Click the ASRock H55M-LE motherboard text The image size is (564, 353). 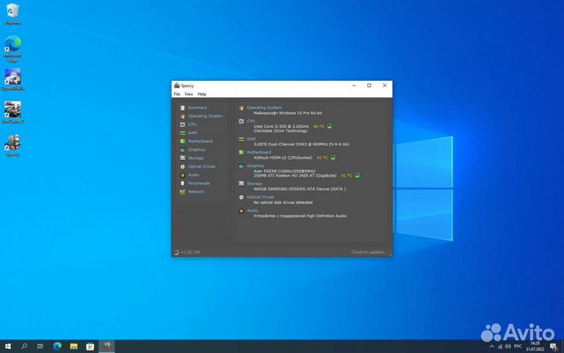283,158
